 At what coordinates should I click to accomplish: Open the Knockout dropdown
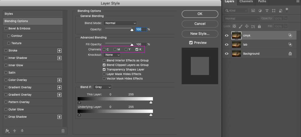tap(112, 55)
